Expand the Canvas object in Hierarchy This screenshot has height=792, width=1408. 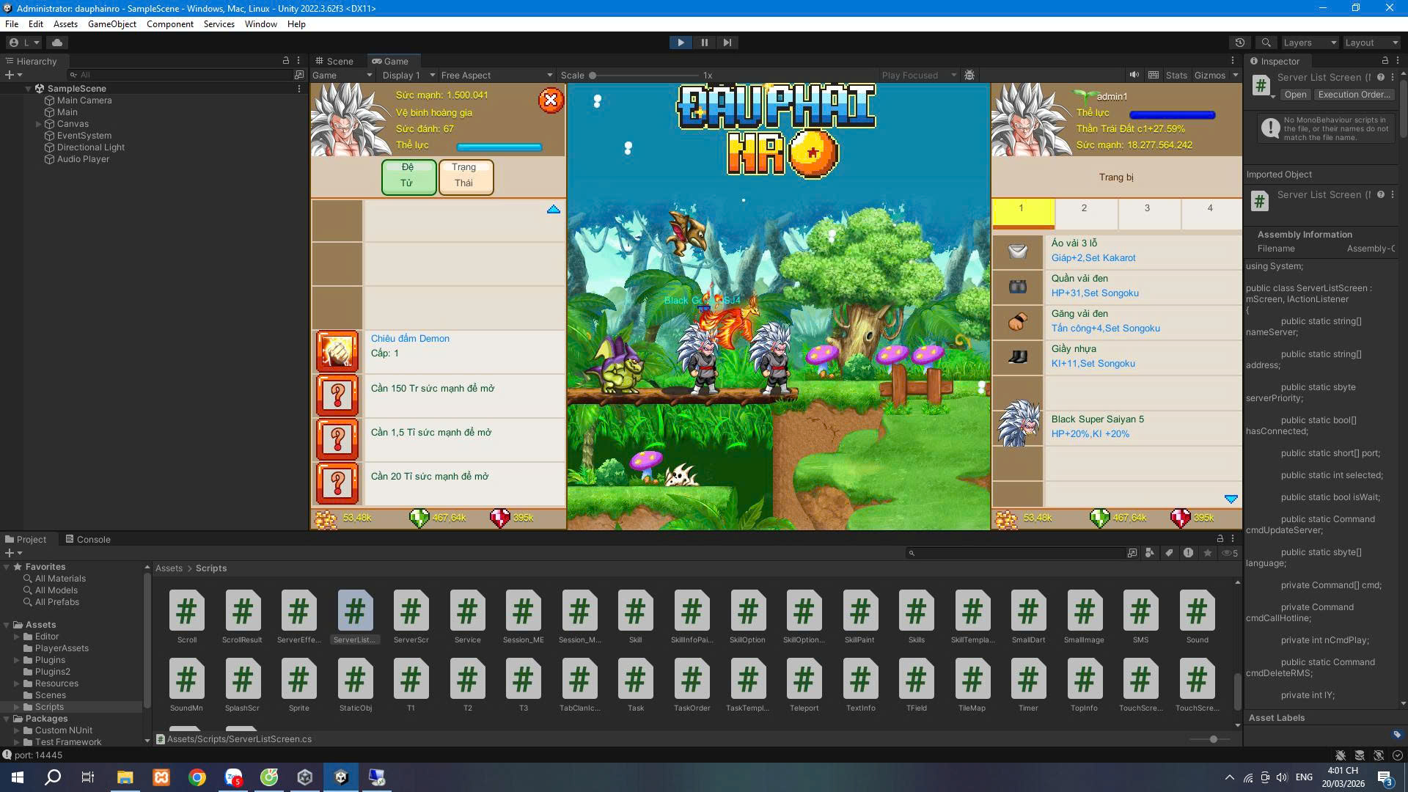38,124
